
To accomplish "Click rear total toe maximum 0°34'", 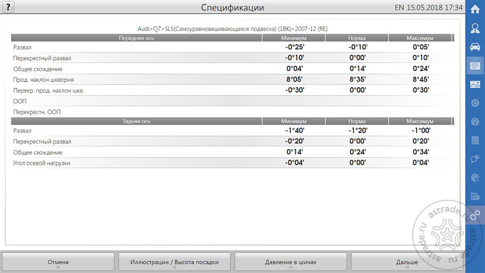I will pos(420,152).
